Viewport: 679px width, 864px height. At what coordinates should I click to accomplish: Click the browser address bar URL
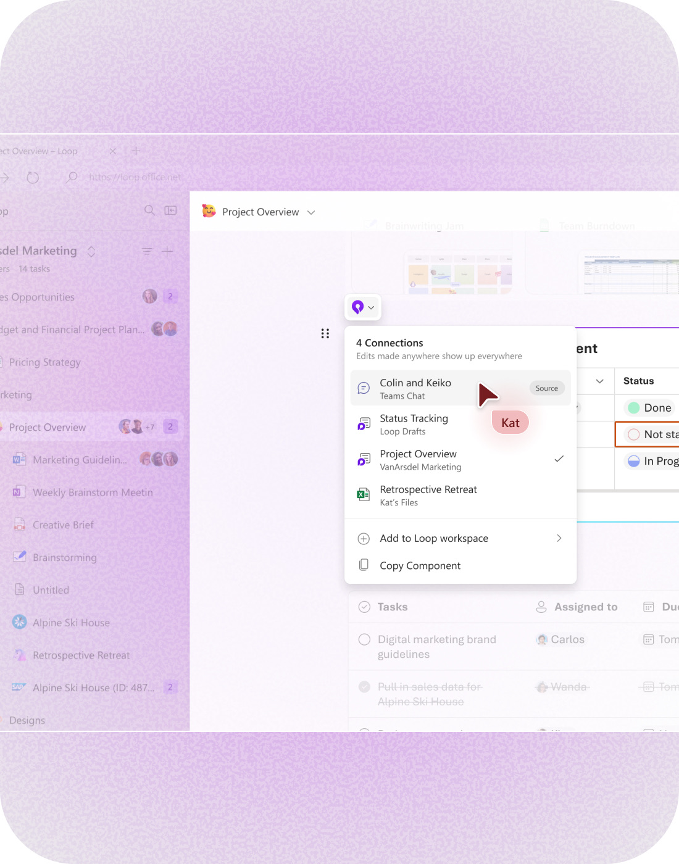click(x=135, y=177)
